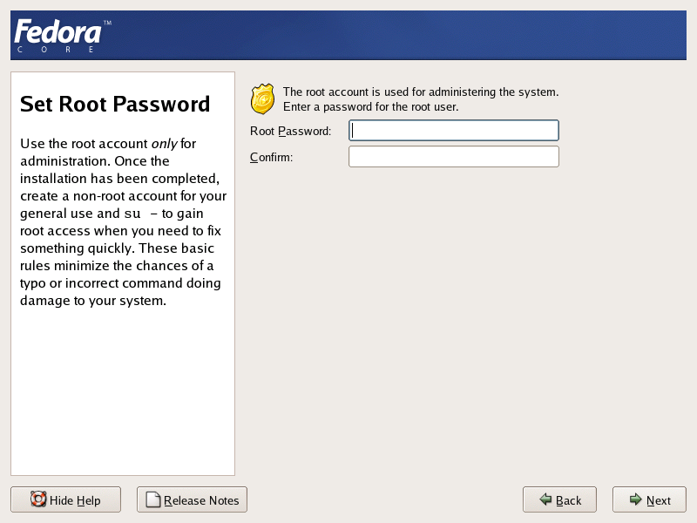The image size is (697, 523).
Task: Click the green Back arrow icon
Action: 545,499
